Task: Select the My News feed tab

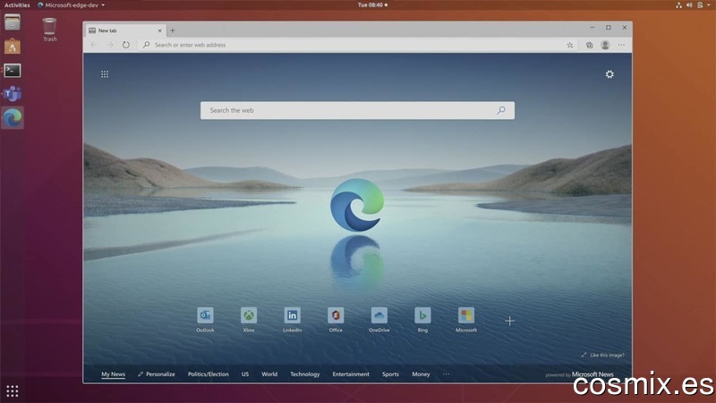Action: tap(114, 374)
